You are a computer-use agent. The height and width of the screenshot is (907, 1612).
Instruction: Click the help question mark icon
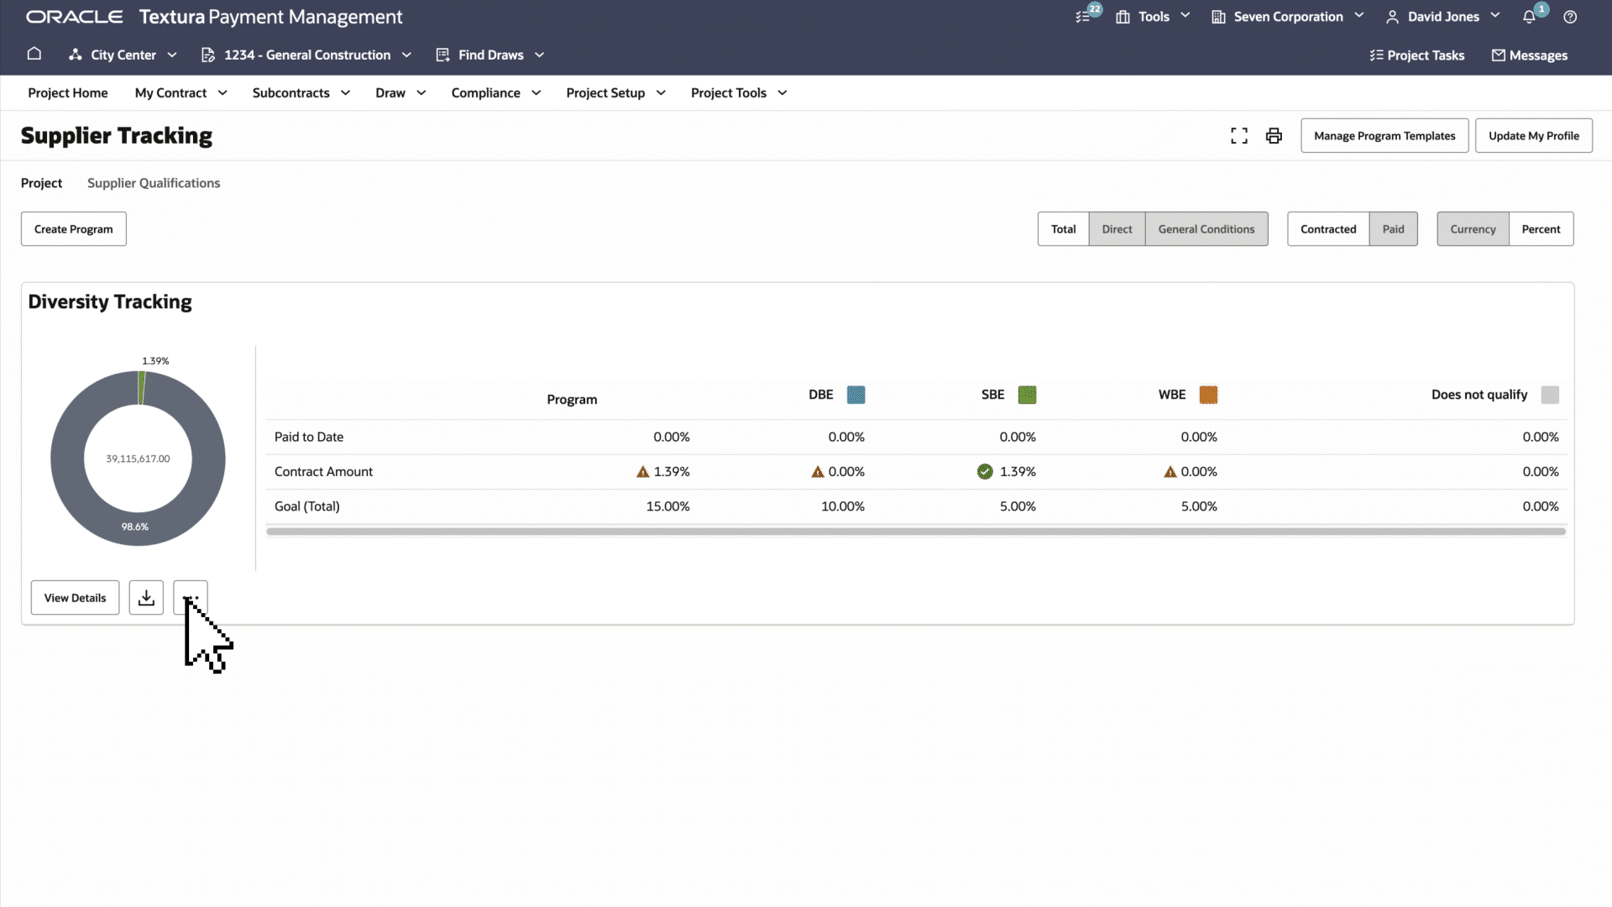point(1570,17)
